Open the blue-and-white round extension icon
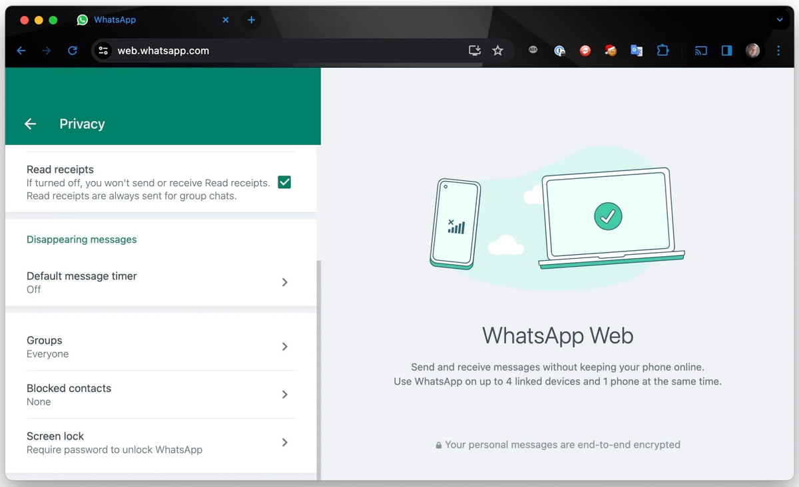Image resolution: width=799 pixels, height=487 pixels. pos(559,51)
